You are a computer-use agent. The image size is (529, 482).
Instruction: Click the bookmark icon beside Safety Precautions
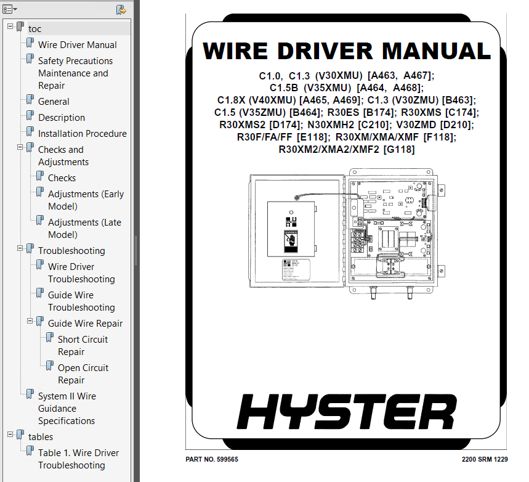point(30,59)
